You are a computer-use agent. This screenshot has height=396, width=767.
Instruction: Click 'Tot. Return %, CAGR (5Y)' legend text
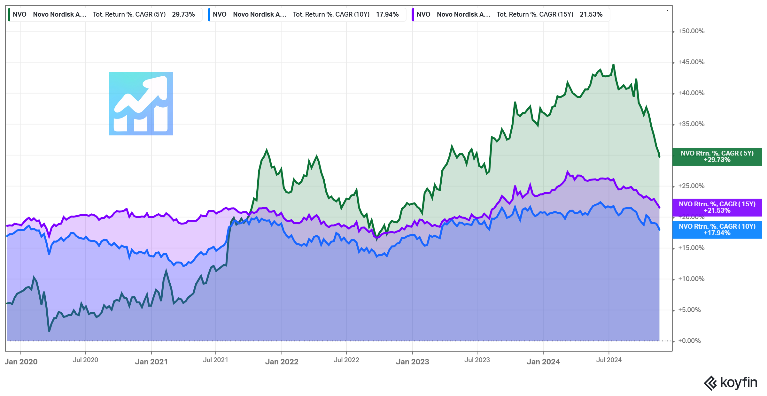click(x=129, y=14)
